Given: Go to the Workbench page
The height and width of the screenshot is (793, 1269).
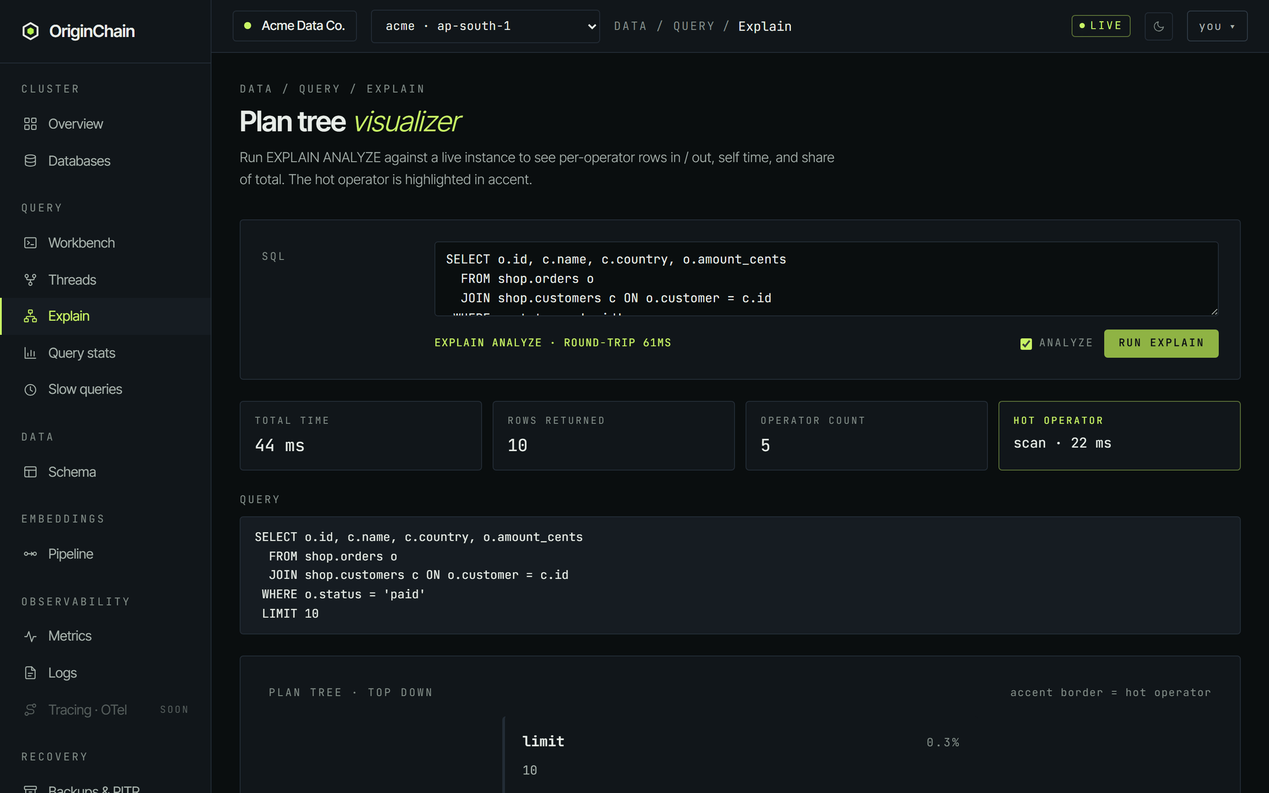Looking at the screenshot, I should pyautogui.click(x=106, y=243).
